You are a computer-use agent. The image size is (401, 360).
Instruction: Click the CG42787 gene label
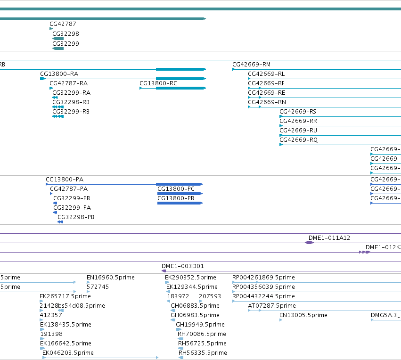(x=63, y=24)
